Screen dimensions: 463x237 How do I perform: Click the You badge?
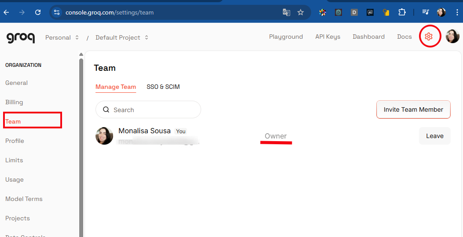click(181, 131)
